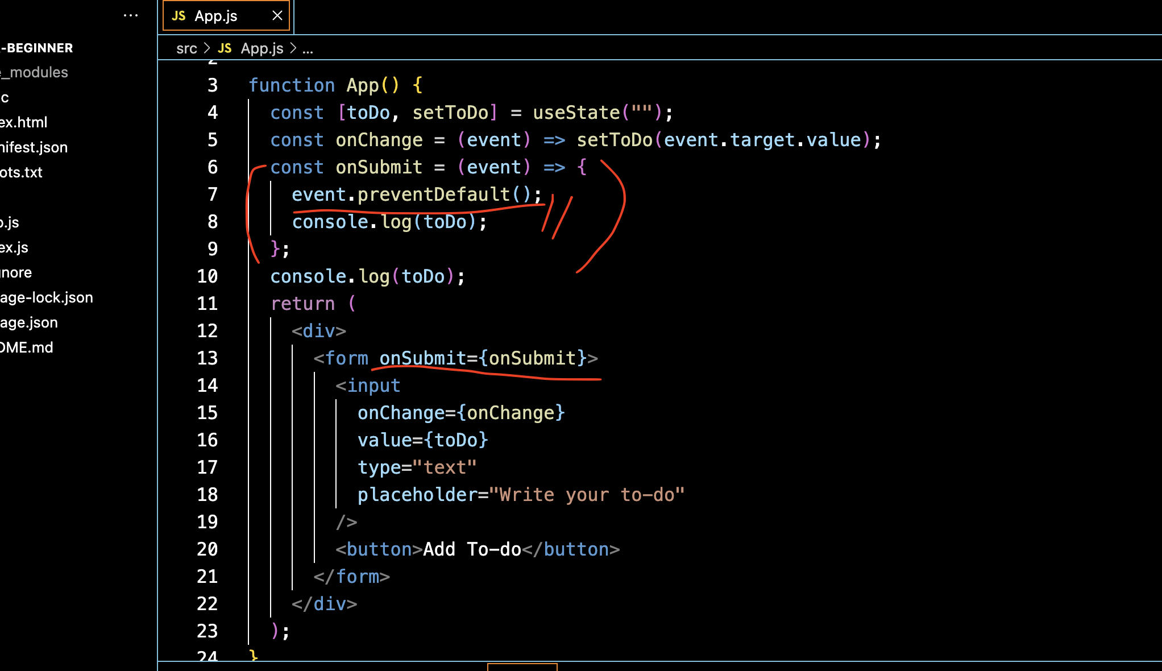The image size is (1162, 671).
Task: Open README.md in explorer
Action: pos(27,347)
